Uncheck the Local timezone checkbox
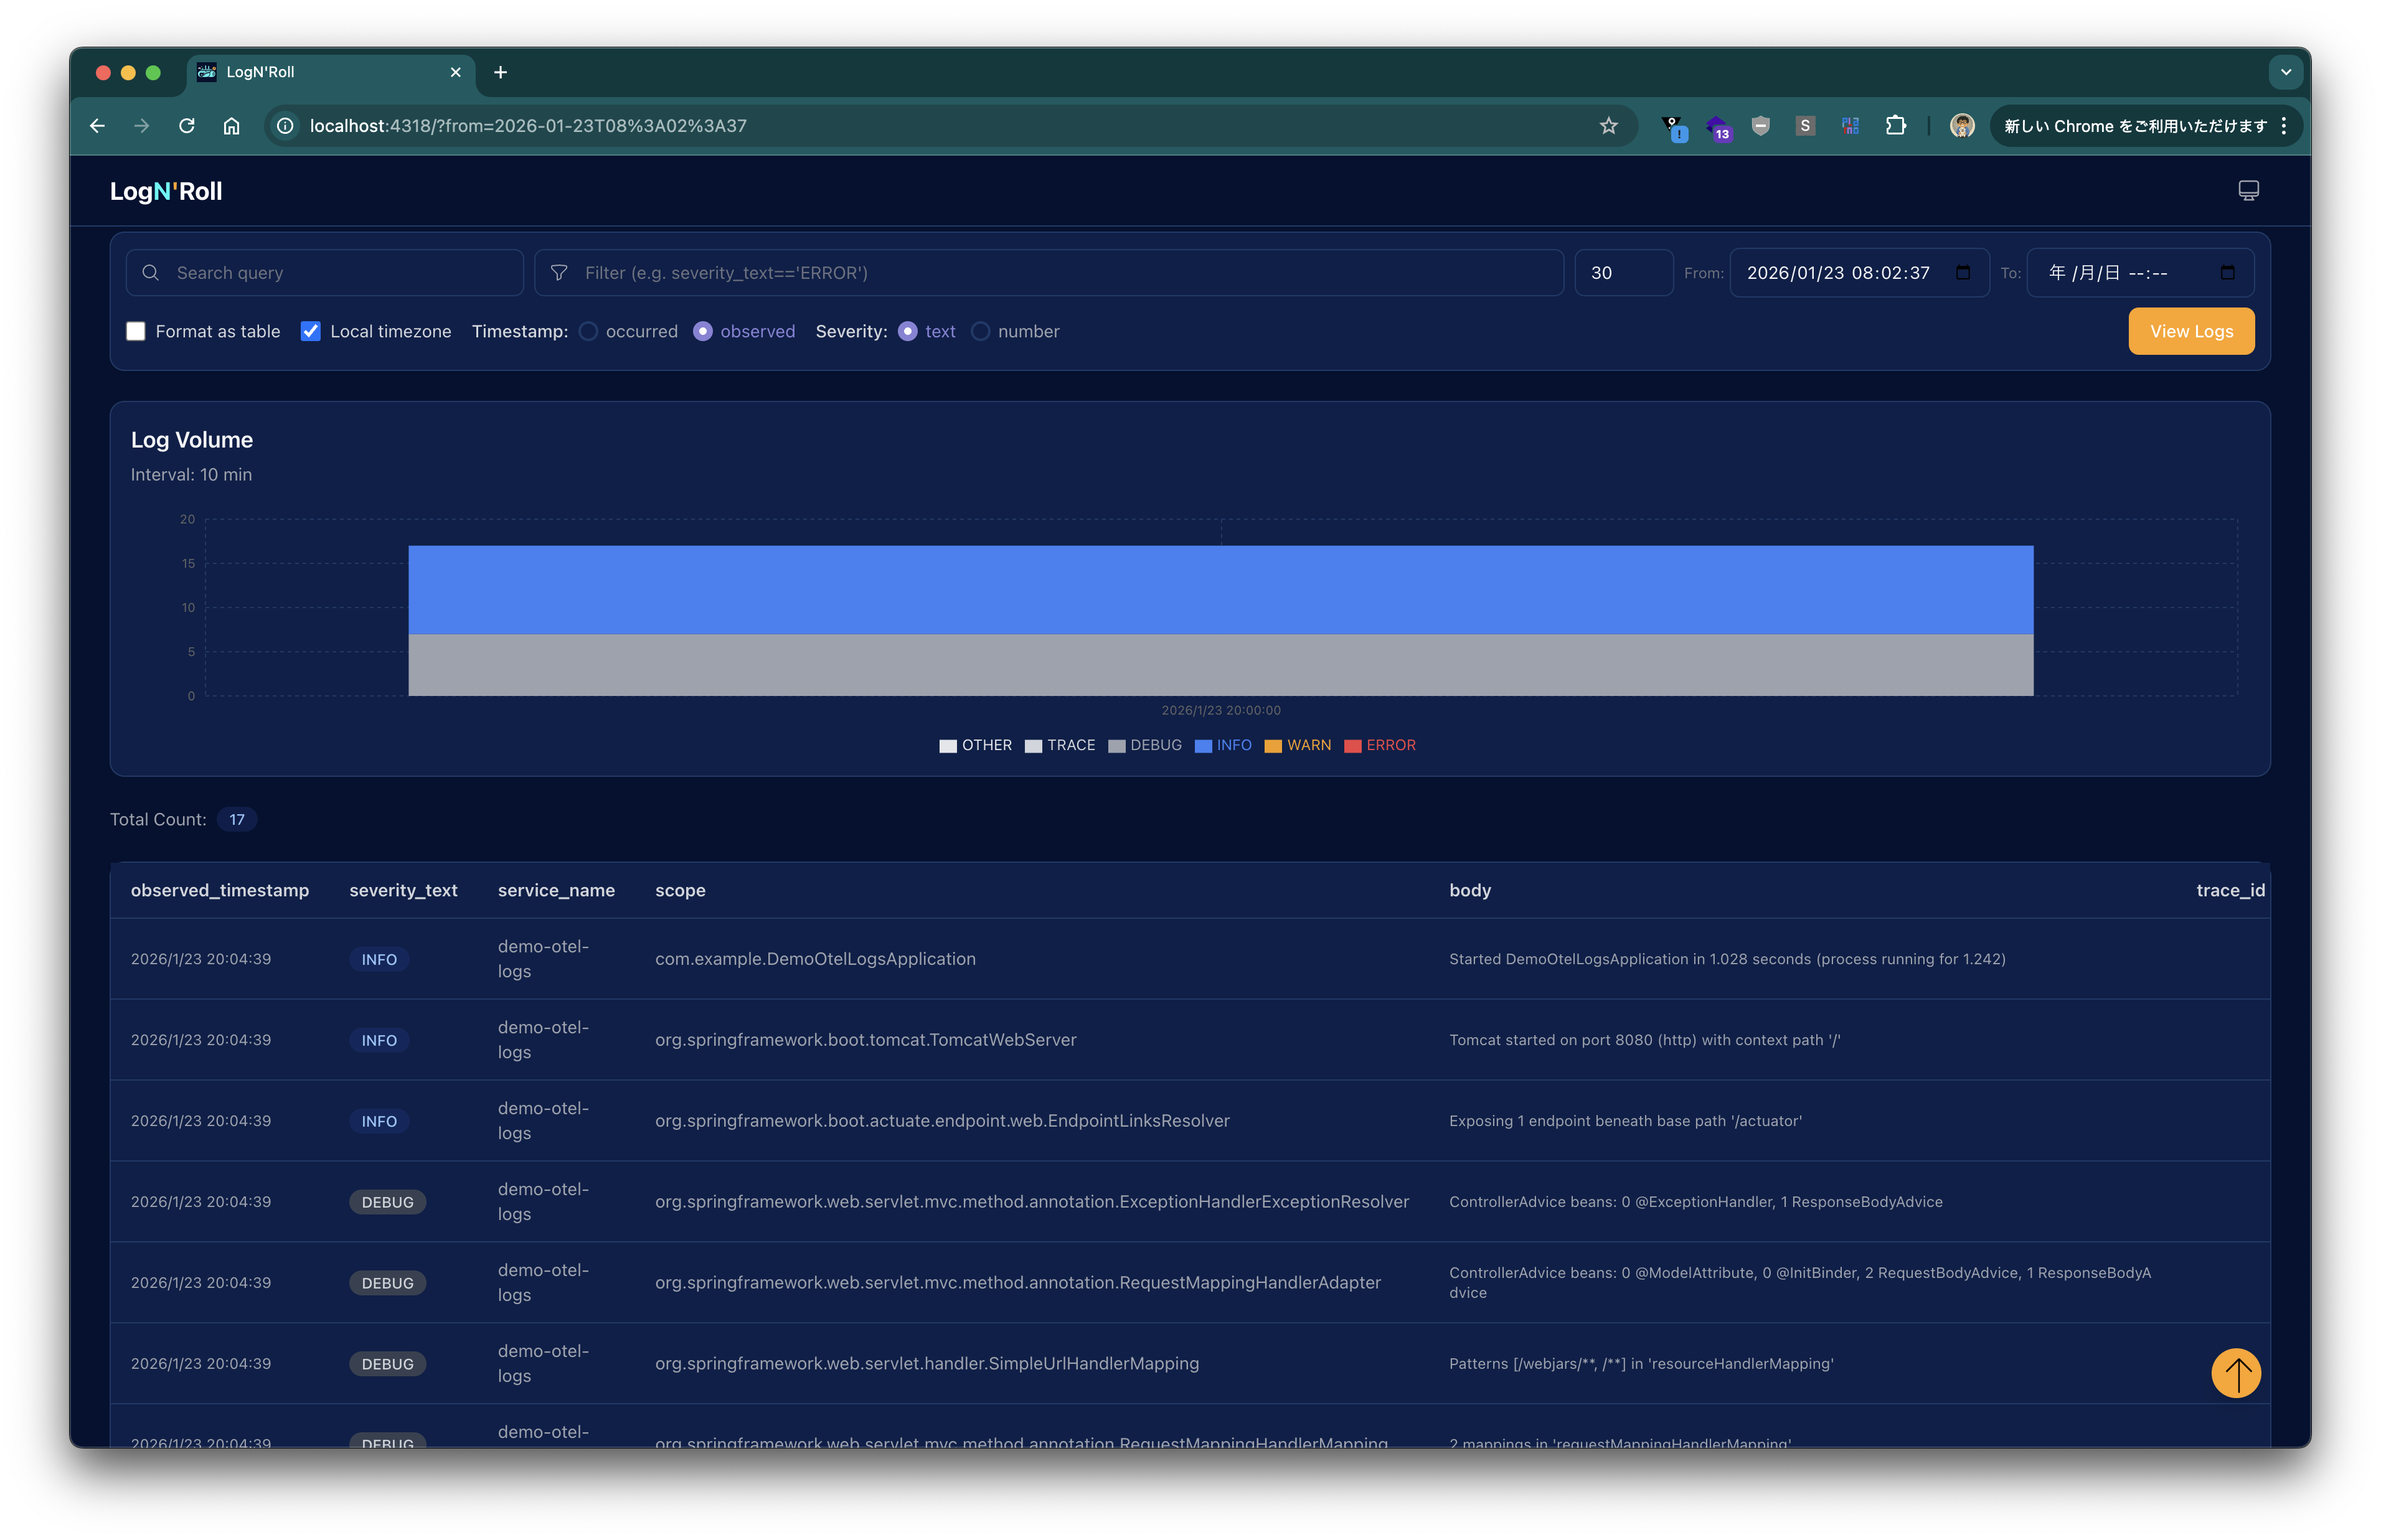This screenshot has width=2381, height=1540. pos(311,331)
